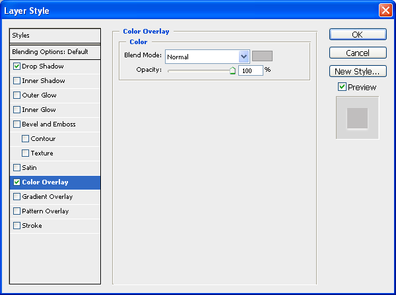Close the Layer Style dialog
Viewport: 396px width, 295px height.
385,11
